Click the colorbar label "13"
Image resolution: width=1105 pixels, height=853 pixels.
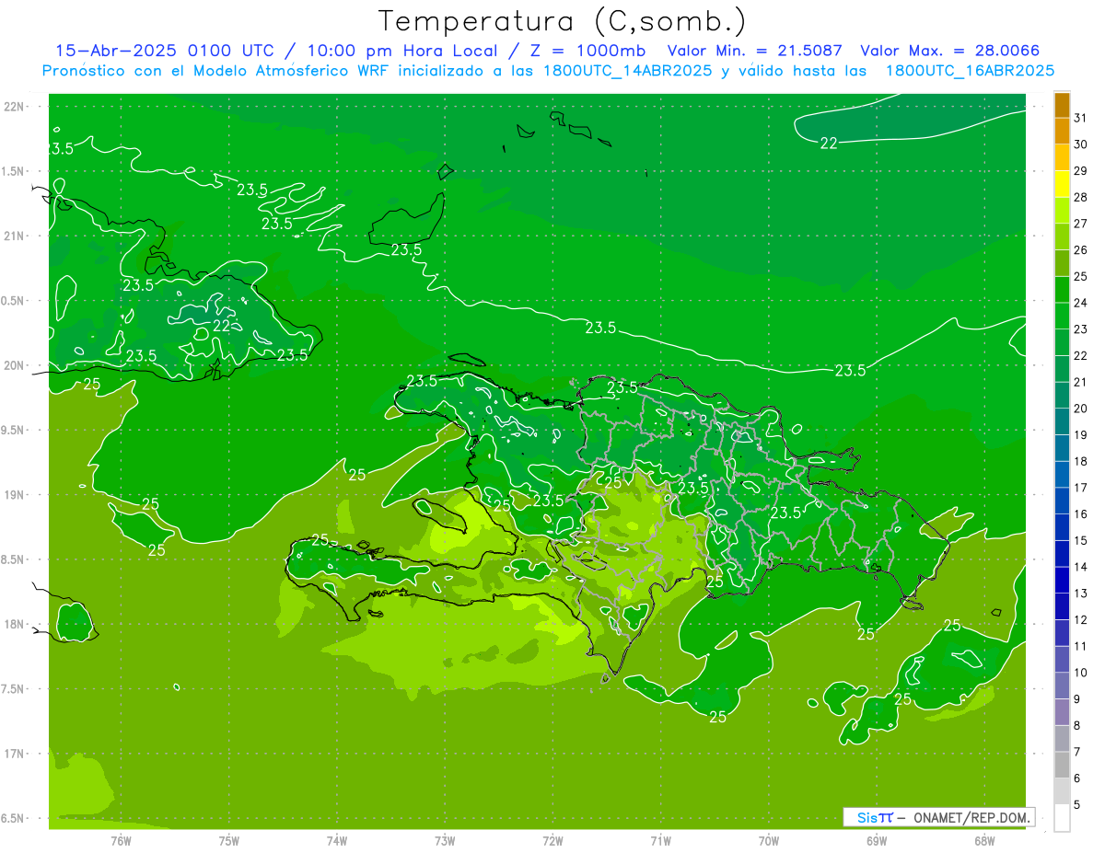point(1081,594)
